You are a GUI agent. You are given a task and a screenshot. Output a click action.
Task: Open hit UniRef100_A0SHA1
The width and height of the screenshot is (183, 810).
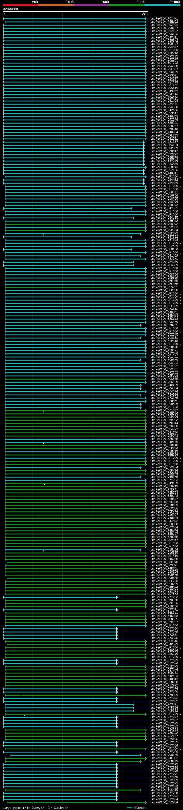tap(164, 704)
